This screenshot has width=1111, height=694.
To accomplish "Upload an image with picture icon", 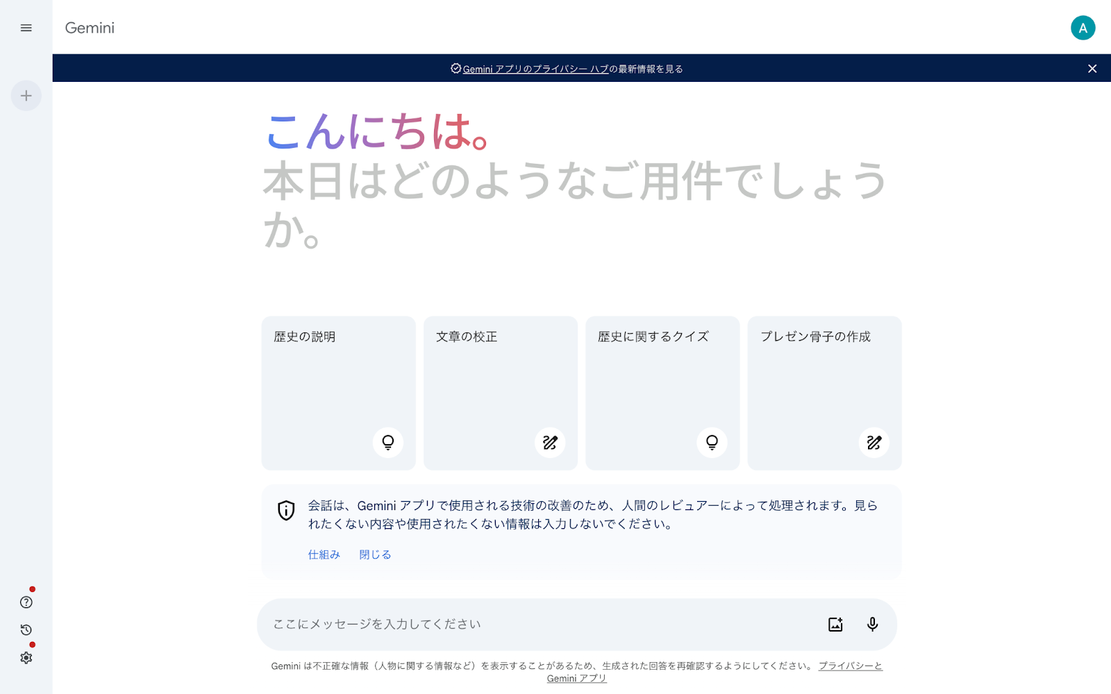I will (x=835, y=625).
